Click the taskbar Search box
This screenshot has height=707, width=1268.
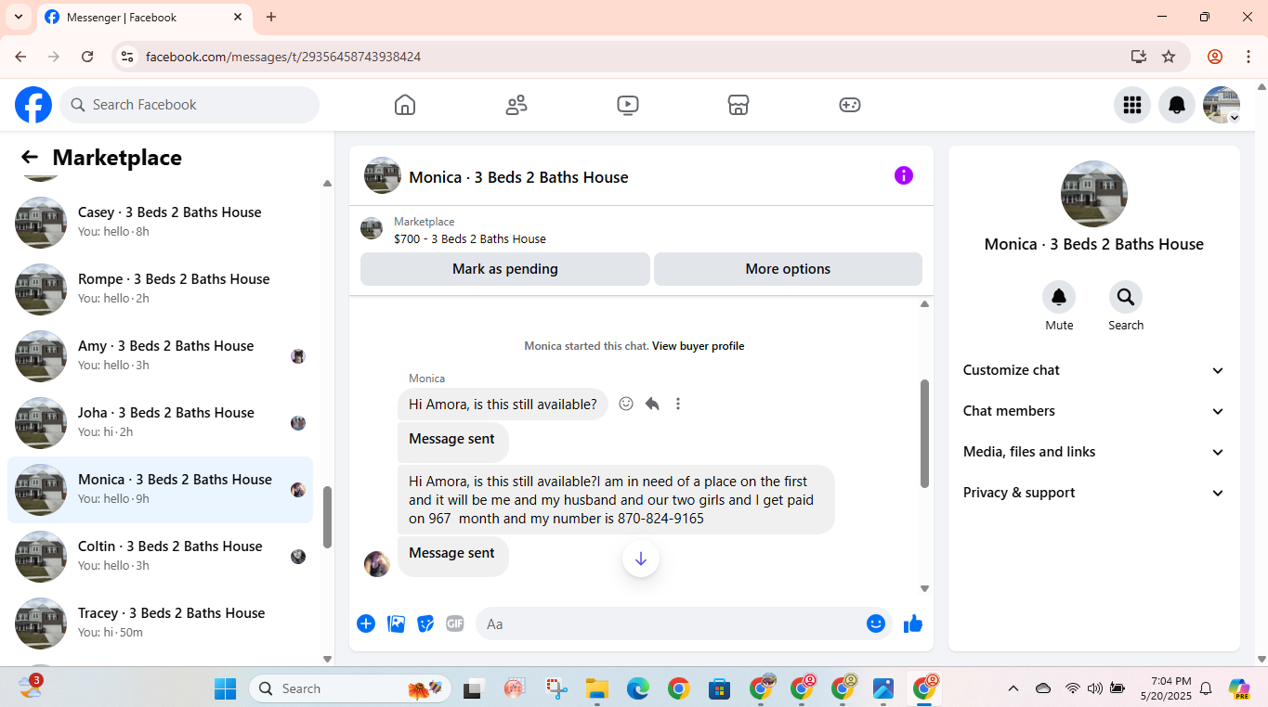pyautogui.click(x=349, y=688)
